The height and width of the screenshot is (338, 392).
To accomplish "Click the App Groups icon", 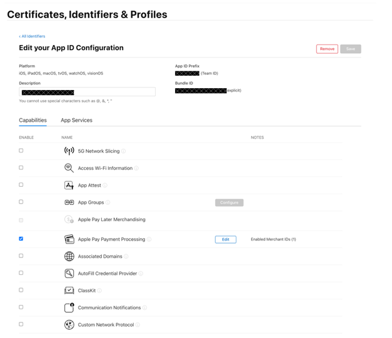I will pyautogui.click(x=69, y=202).
